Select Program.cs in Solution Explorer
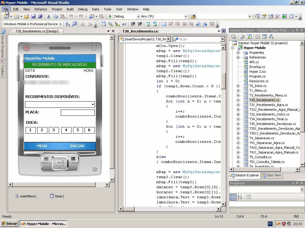305x228 pixels. (x=257, y=76)
